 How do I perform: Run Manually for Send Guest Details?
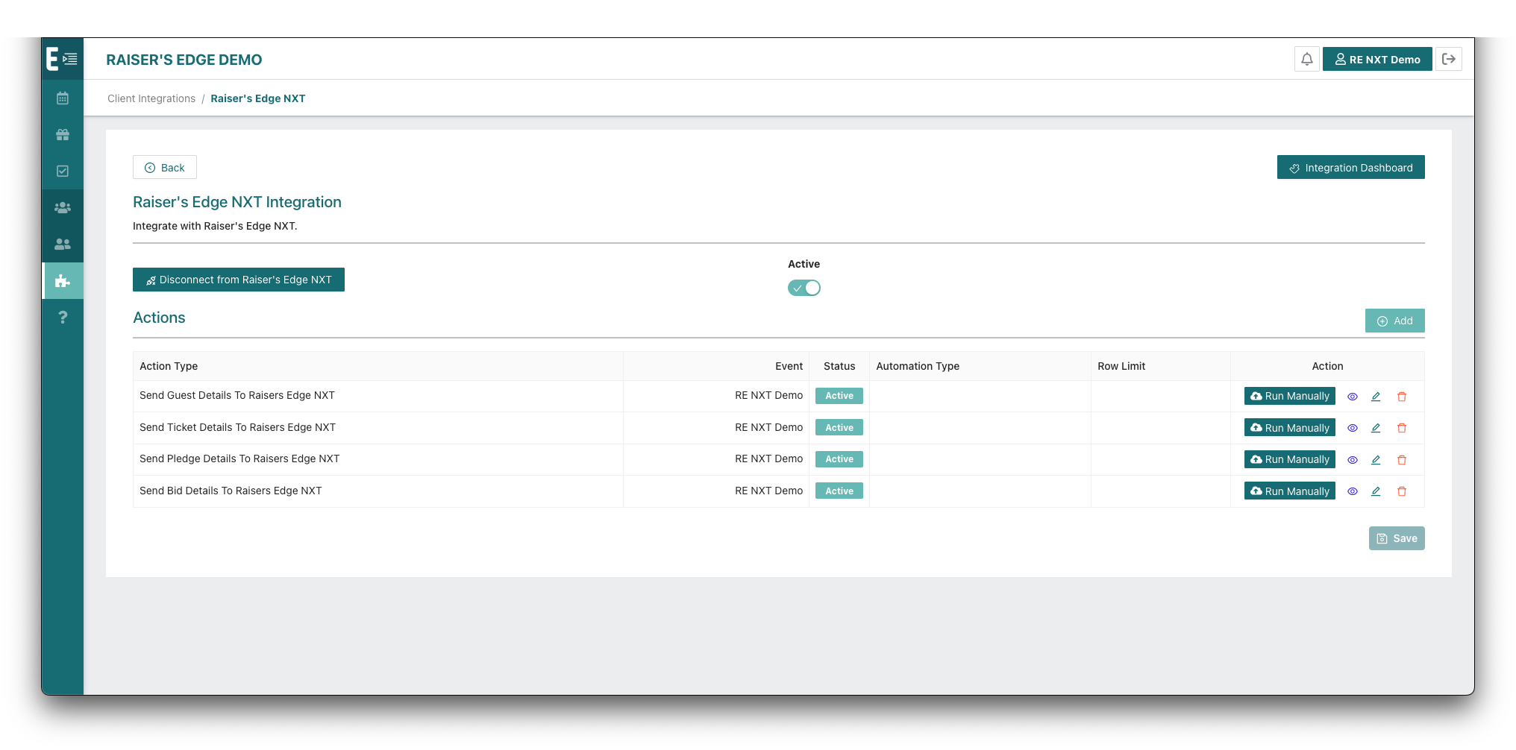(x=1289, y=396)
